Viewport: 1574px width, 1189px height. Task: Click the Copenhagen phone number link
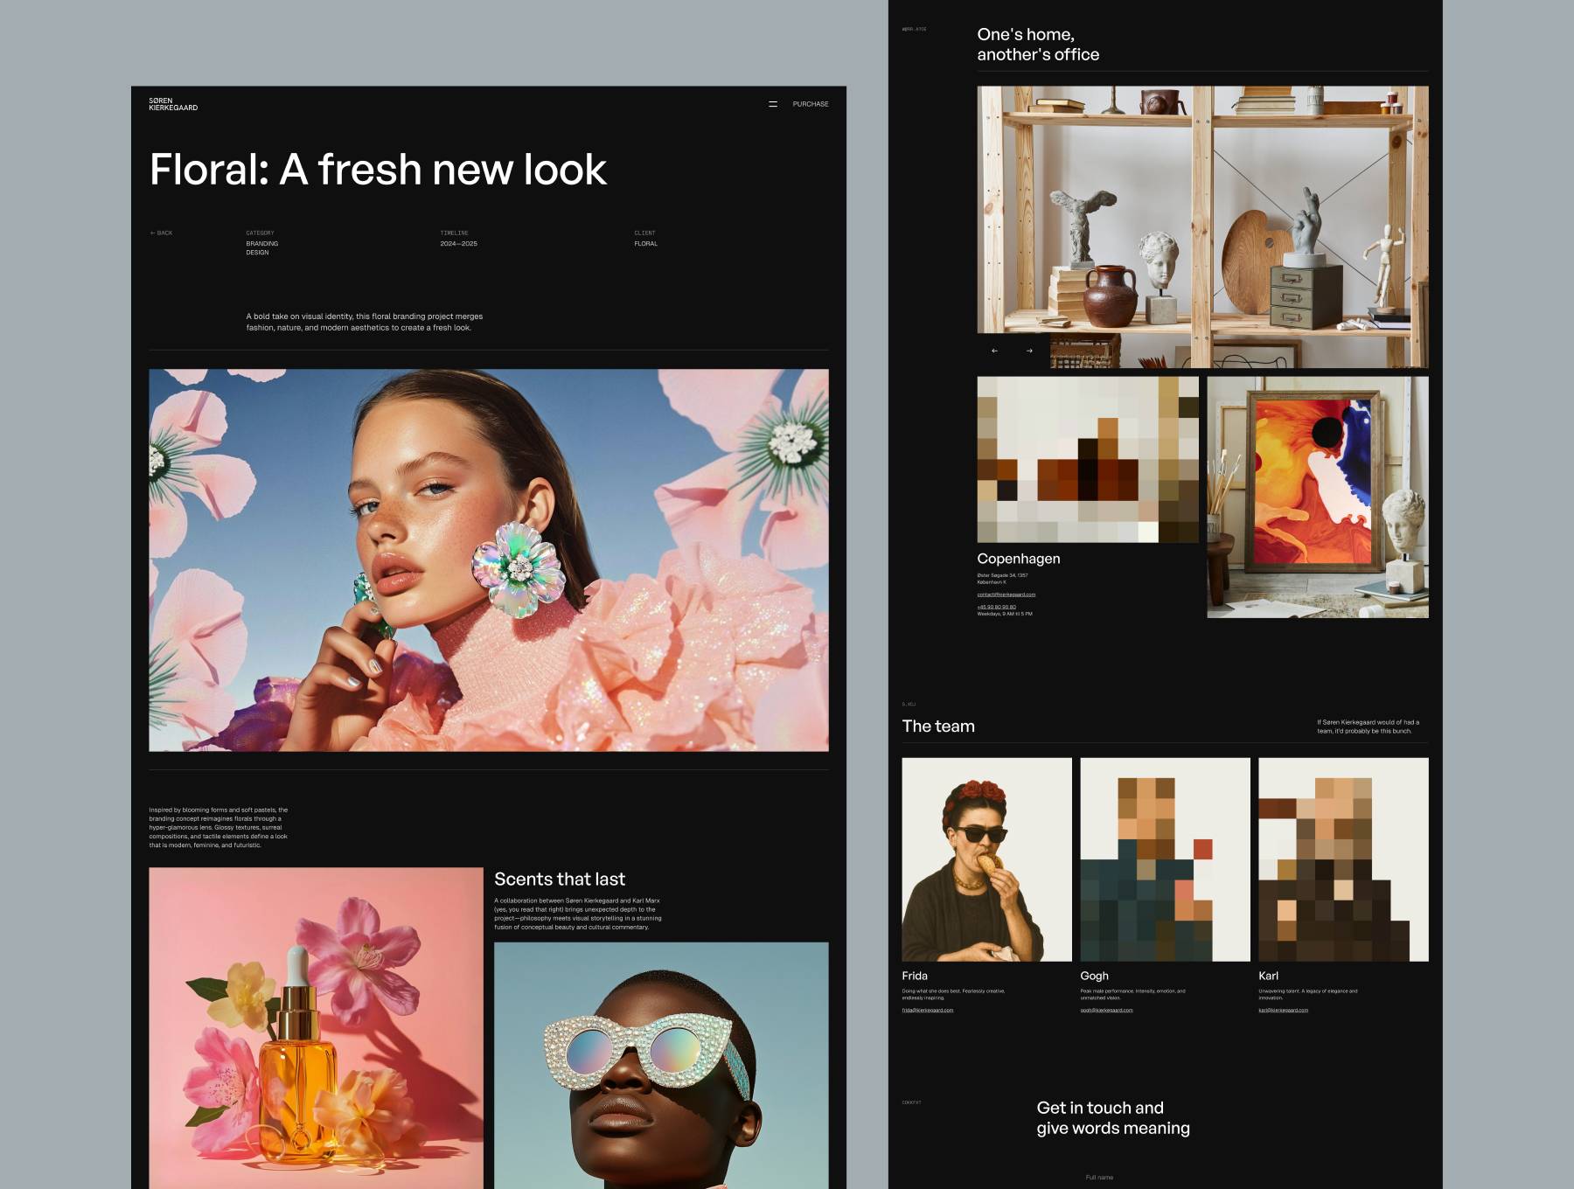[x=996, y=607]
